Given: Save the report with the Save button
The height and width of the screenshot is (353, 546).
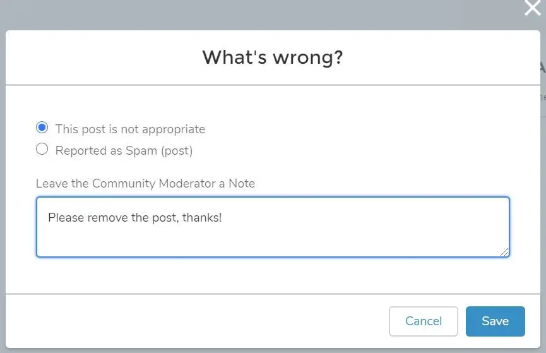Looking at the screenshot, I should coord(495,321).
